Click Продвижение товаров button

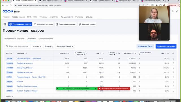(20, 24)
